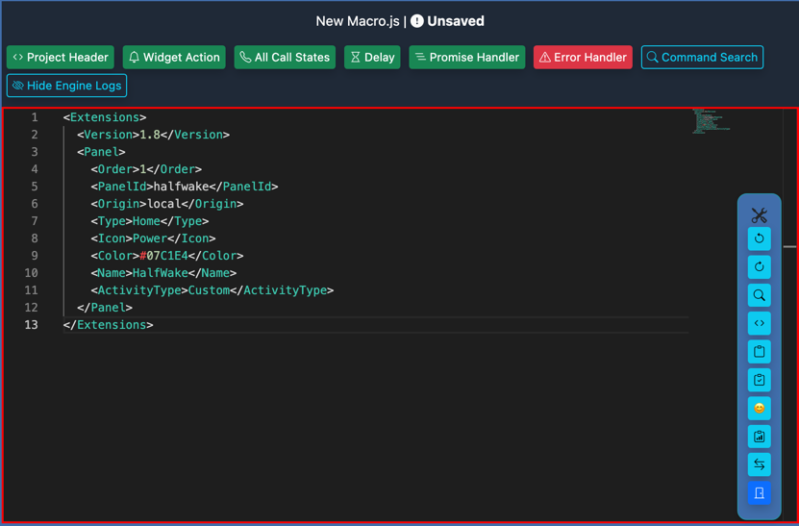Image resolution: width=799 pixels, height=526 pixels.
Task: Click the clipboard with checkmark icon
Action: tap(759, 380)
